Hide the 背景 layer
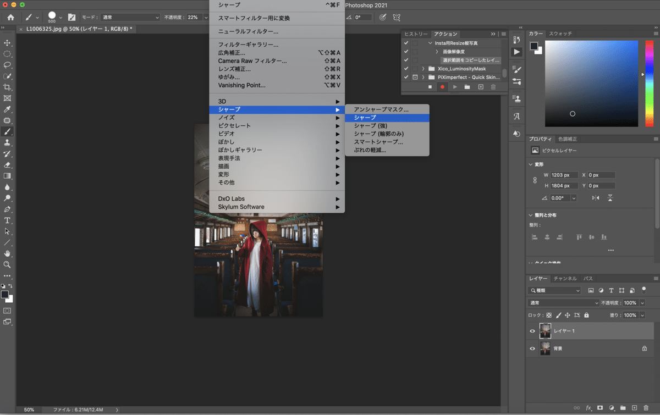The width and height of the screenshot is (660, 415). coord(532,348)
